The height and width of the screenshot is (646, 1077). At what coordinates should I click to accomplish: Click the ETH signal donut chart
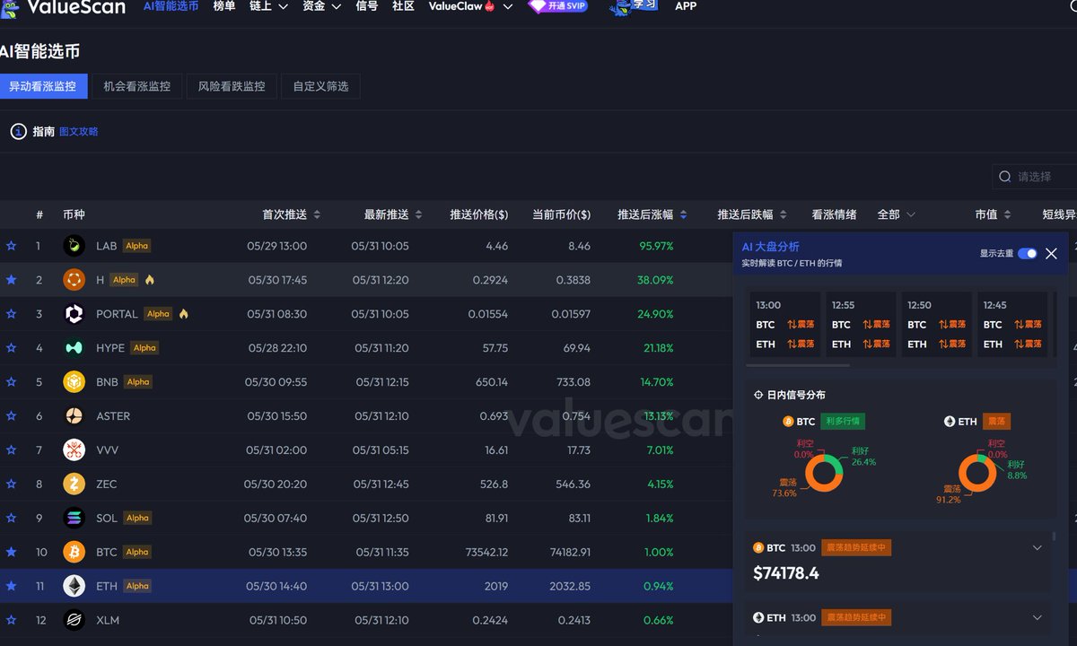pyautogui.click(x=977, y=472)
